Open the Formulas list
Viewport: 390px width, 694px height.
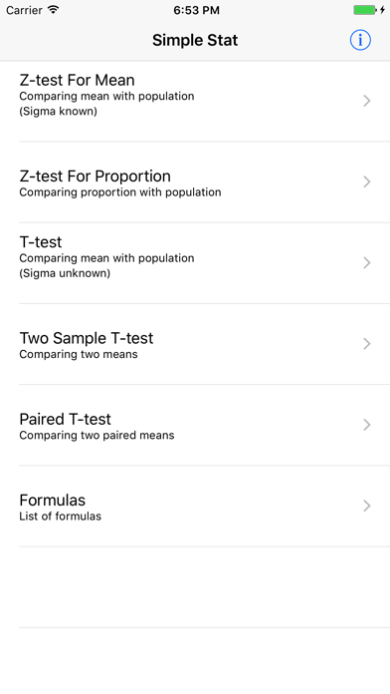(195, 506)
